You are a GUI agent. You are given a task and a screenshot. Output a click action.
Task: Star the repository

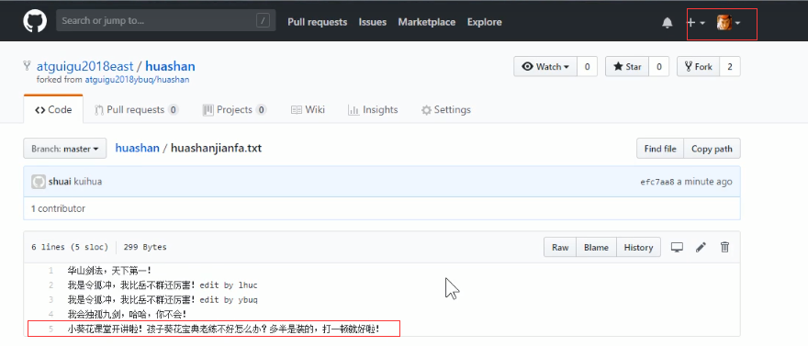tap(626, 66)
